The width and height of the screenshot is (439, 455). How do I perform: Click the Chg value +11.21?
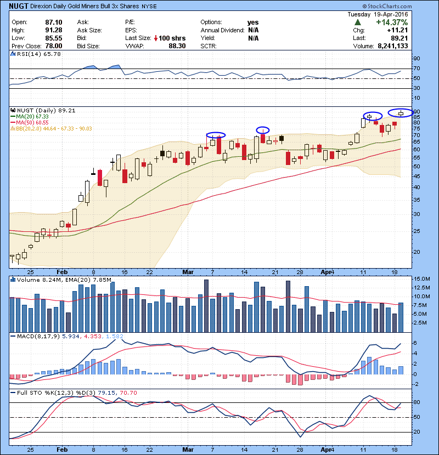pos(397,30)
